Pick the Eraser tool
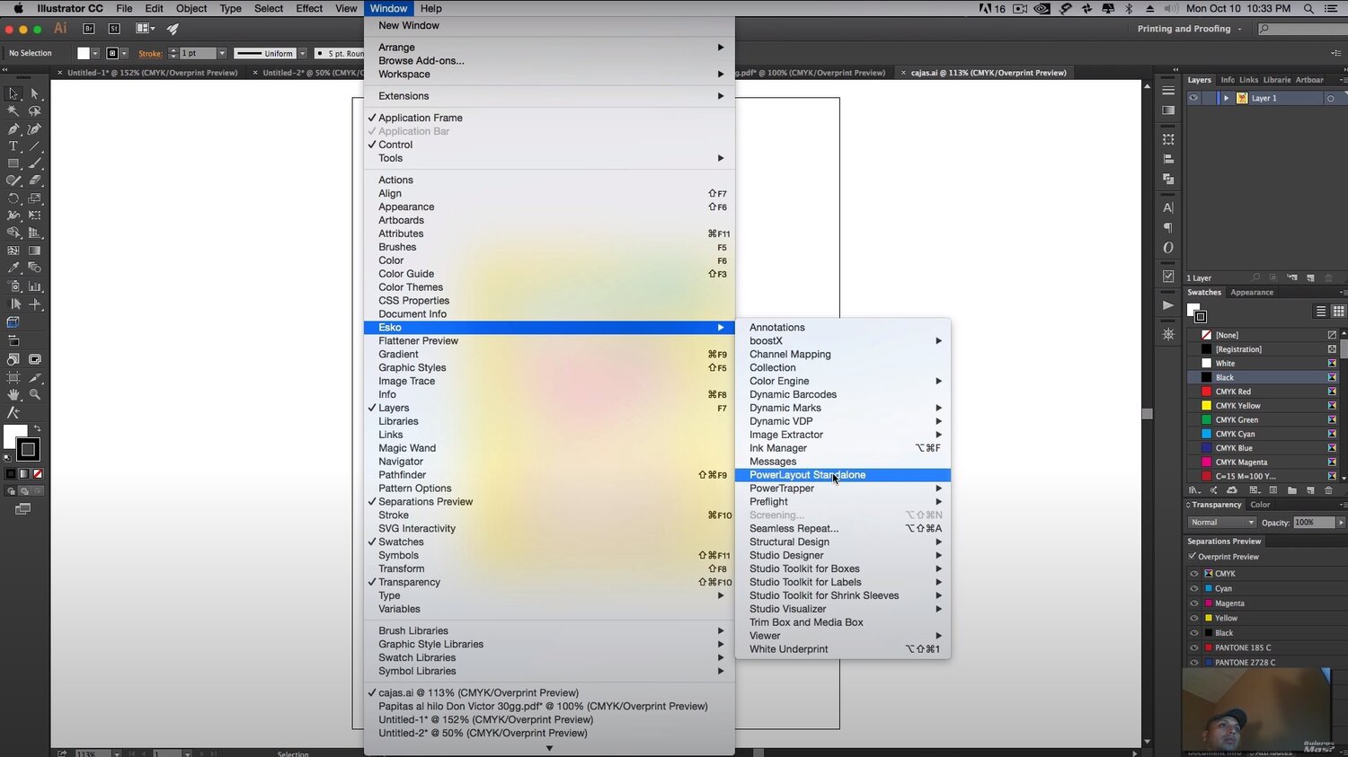Viewport: 1348px width, 757px height. click(x=35, y=180)
